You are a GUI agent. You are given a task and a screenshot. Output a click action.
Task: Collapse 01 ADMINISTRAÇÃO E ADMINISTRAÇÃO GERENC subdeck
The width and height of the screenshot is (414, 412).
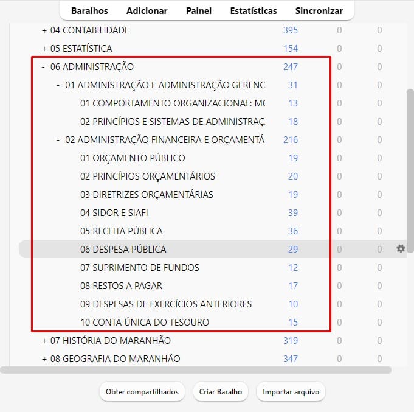point(58,85)
